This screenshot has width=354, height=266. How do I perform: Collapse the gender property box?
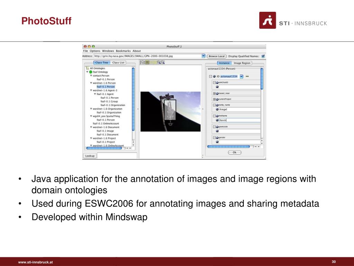214,138
